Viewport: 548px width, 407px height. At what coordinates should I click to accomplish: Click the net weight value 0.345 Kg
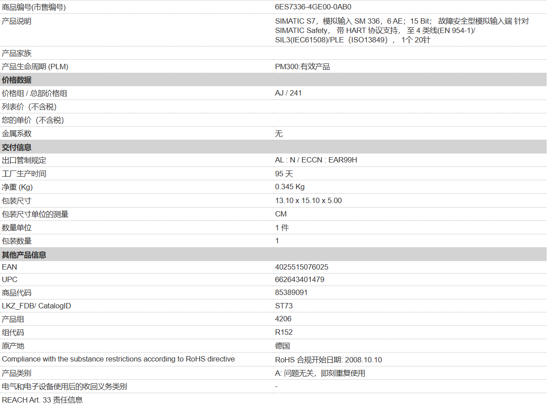(x=290, y=187)
